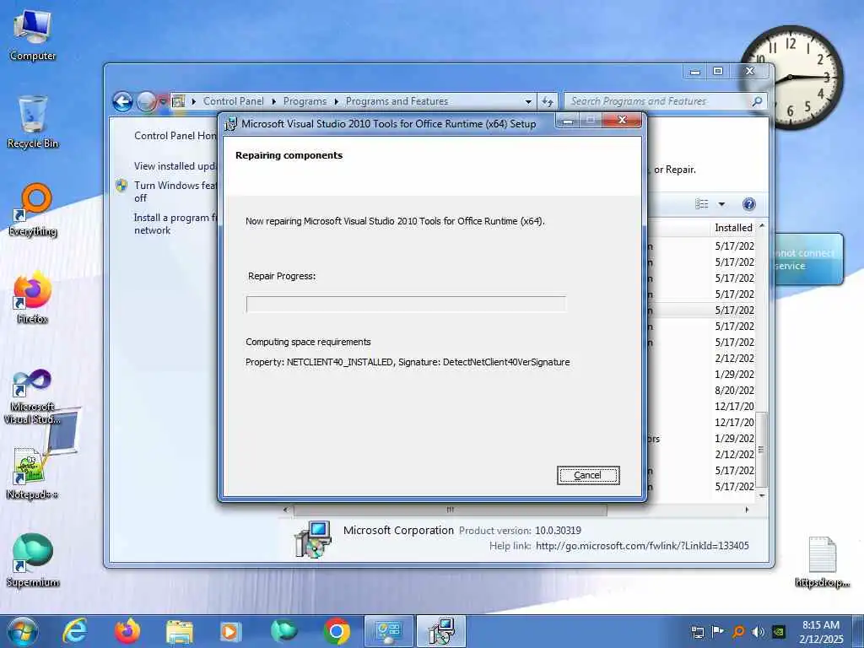The image size is (864, 648).
Task: Open Windows Media Player from taskbar
Action: click(230, 631)
